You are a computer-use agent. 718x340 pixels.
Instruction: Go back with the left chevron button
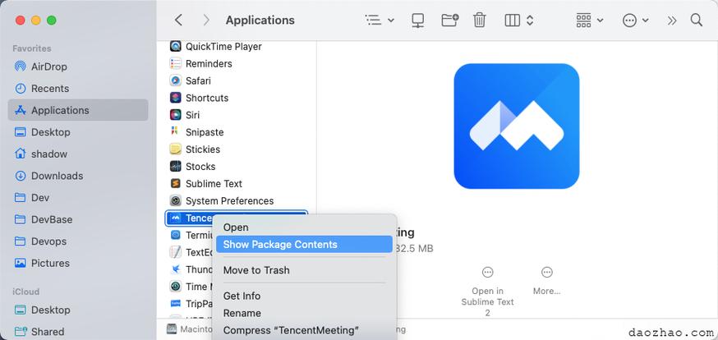tap(178, 21)
